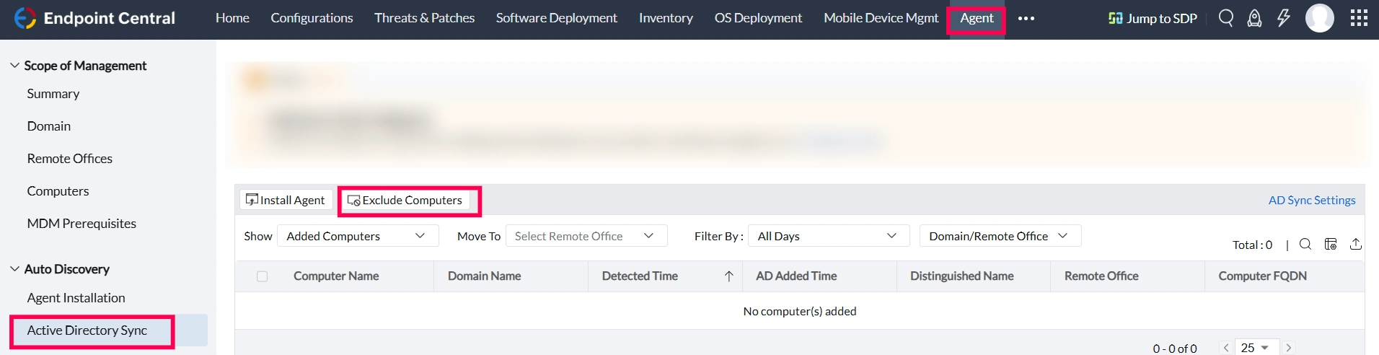Tick the select-all computers checkbox
This screenshot has width=1379, height=355.
(262, 276)
